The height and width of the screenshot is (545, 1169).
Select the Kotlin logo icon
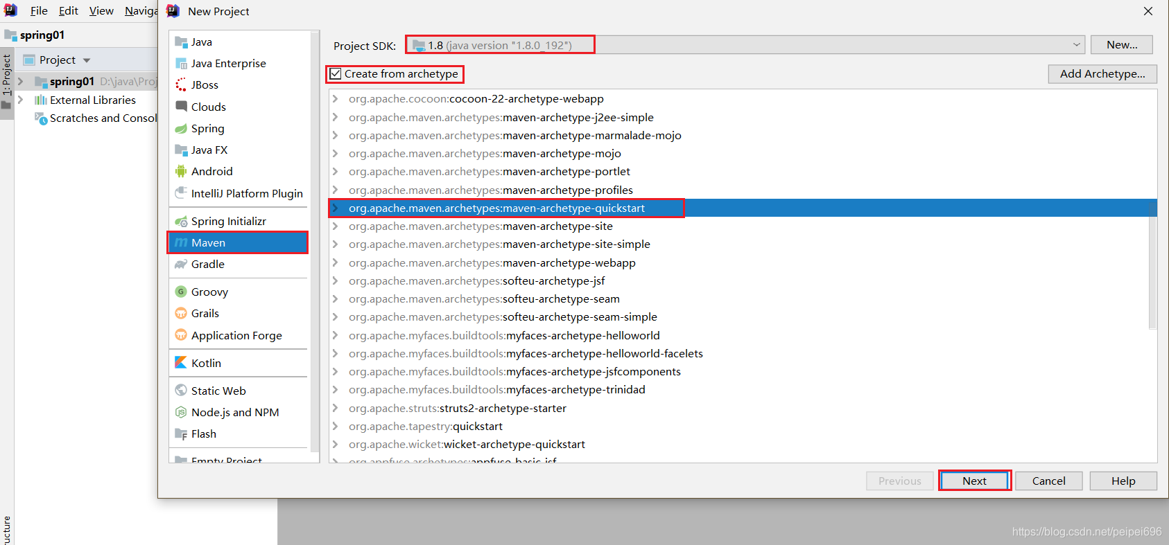coord(181,363)
